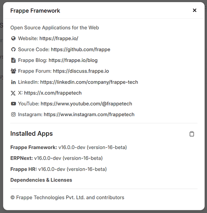
Task: Open the linkedin.com/company/frappe-tech link
Action: (89, 82)
